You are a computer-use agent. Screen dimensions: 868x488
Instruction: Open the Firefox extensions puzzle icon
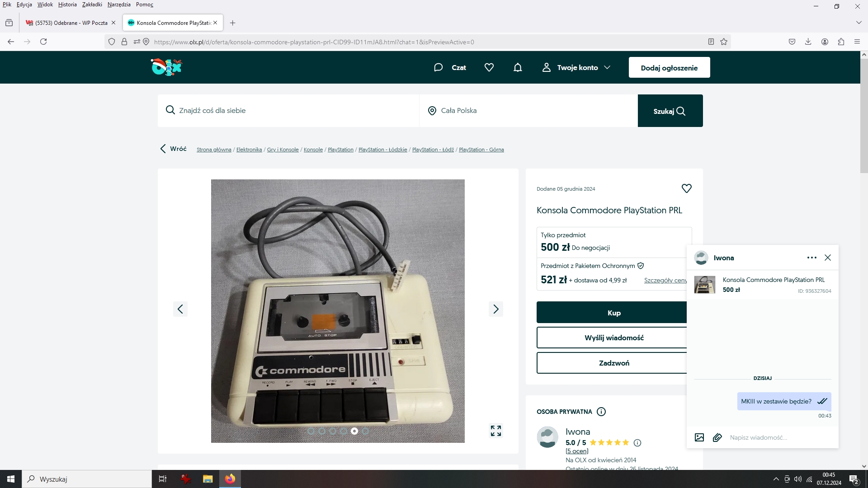[x=841, y=42]
